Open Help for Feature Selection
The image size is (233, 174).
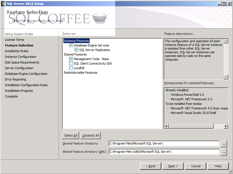pyautogui.click(x=218, y=166)
